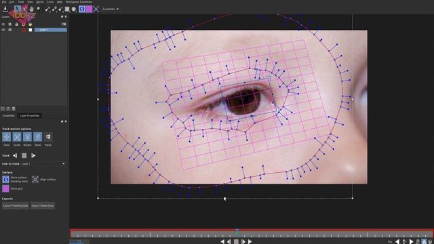This screenshot has height=244, width=434.
Task: Toggle the all-layers visibility eye header
Action: (3, 24)
